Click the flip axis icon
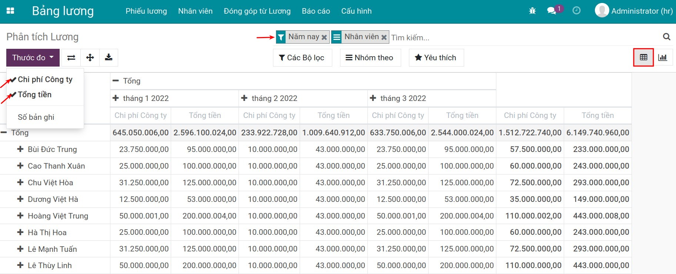This screenshot has width=676, height=274. pos(71,58)
